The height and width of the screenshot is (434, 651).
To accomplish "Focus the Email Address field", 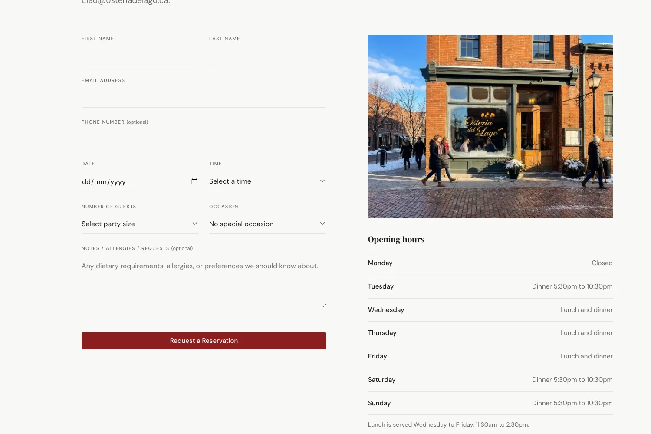I will [204, 97].
